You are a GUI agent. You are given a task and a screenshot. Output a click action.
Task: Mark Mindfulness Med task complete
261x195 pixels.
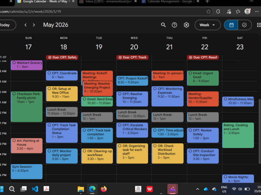pos(226,99)
